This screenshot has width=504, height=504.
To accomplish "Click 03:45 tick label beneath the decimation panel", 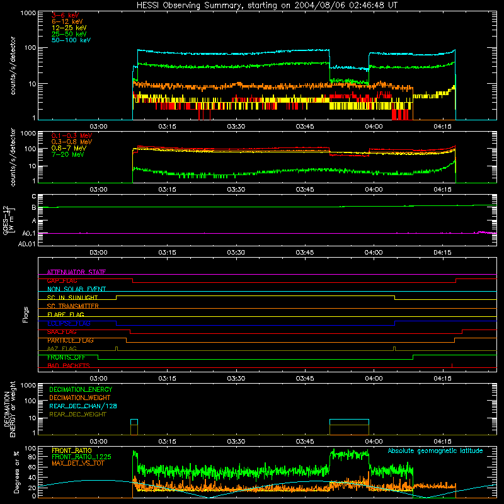I will click(x=305, y=441).
